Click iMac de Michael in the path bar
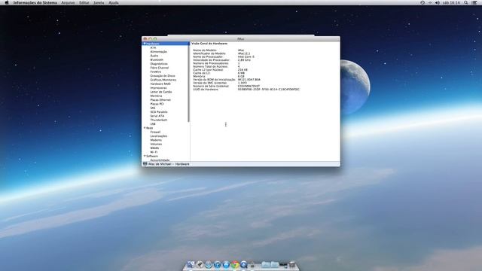 160,164
